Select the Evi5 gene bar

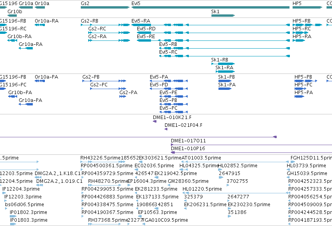click(x=210, y=7)
